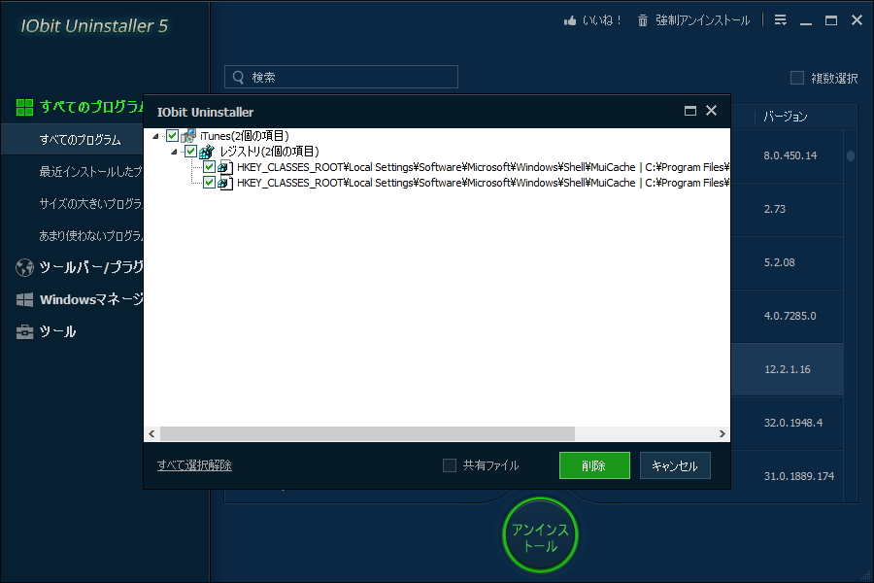The height and width of the screenshot is (583, 874).
Task: Collapse the レジストリ tree node
Action: tap(175, 152)
